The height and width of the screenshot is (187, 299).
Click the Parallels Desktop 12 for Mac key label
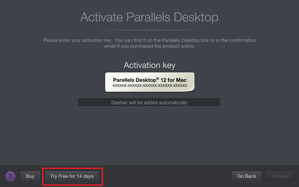tap(149, 82)
